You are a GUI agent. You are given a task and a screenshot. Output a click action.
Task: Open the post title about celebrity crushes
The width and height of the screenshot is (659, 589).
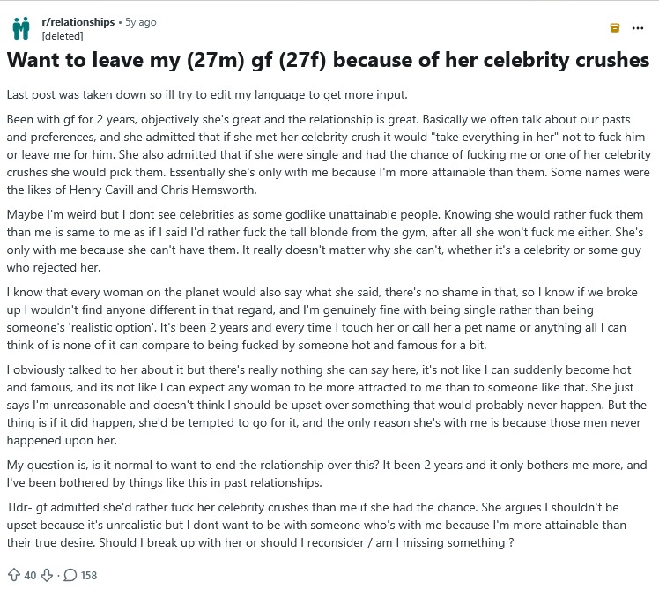(x=329, y=60)
